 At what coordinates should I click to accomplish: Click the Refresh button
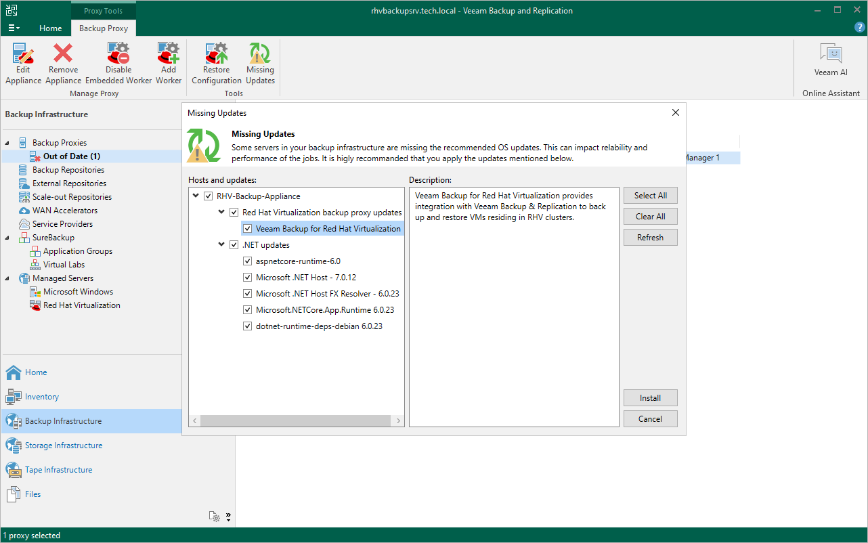pyautogui.click(x=651, y=238)
